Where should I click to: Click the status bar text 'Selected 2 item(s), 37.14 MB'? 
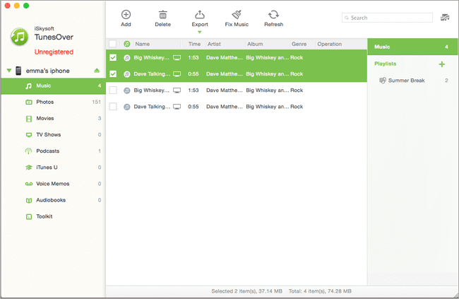click(x=246, y=291)
